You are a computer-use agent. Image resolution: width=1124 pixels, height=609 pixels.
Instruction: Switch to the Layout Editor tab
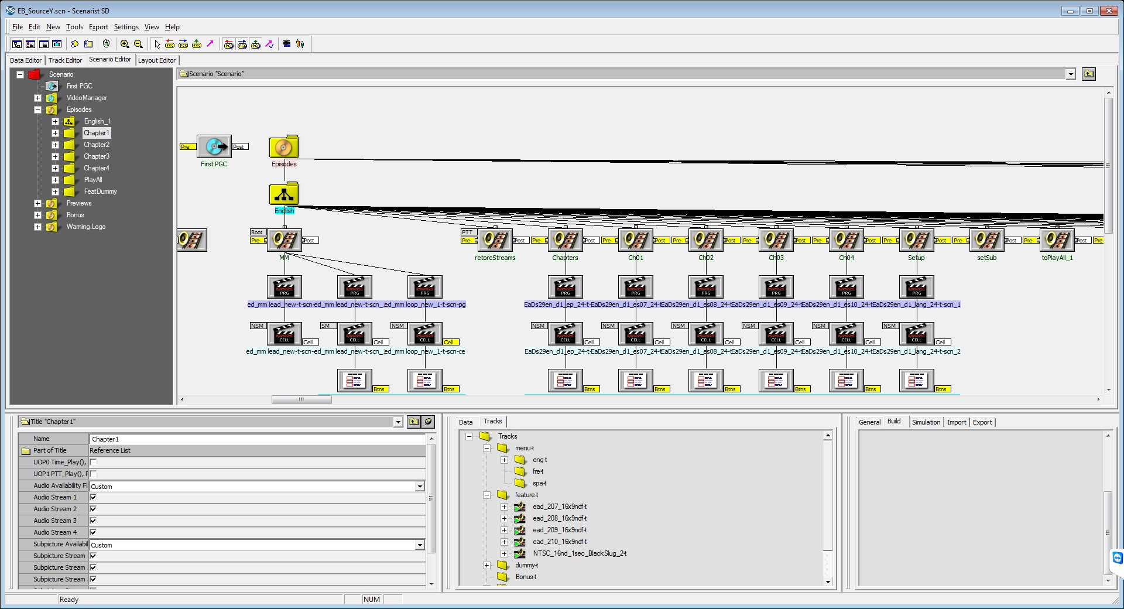(156, 60)
